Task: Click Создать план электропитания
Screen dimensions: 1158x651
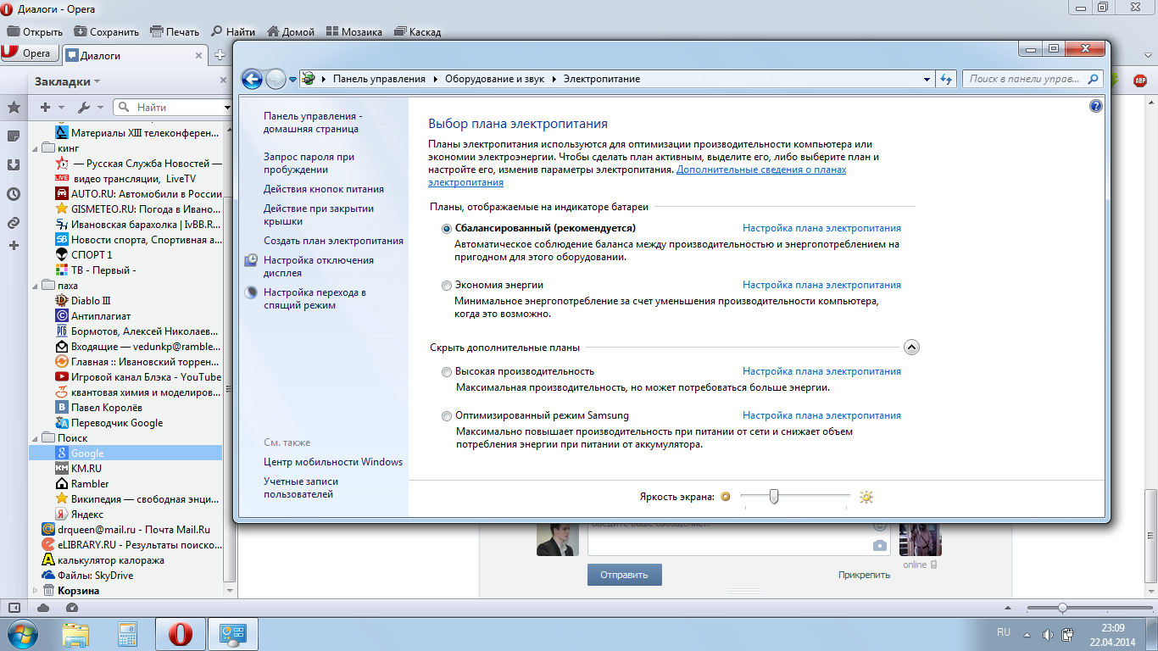Action: (x=333, y=242)
